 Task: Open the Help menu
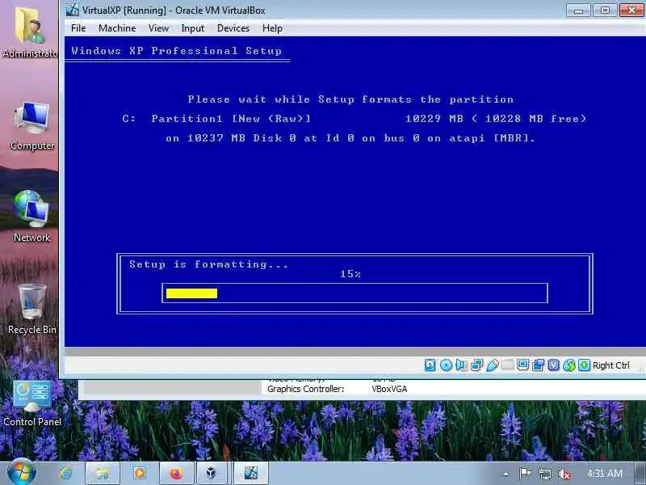click(x=272, y=28)
